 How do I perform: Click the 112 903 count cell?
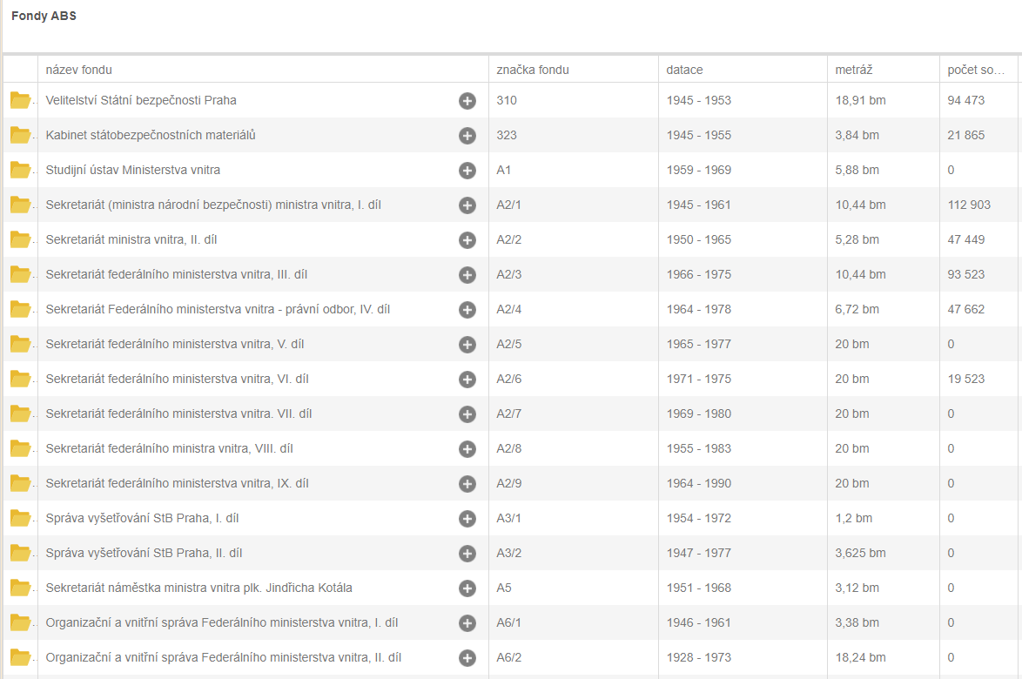point(969,205)
